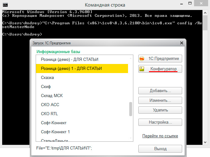
Task: Select the СКО RTL infobase
Action: (82, 114)
